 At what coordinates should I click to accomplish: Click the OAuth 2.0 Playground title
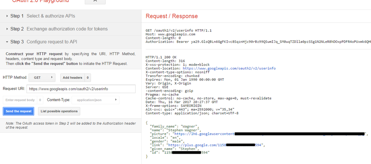coord(40,1)
